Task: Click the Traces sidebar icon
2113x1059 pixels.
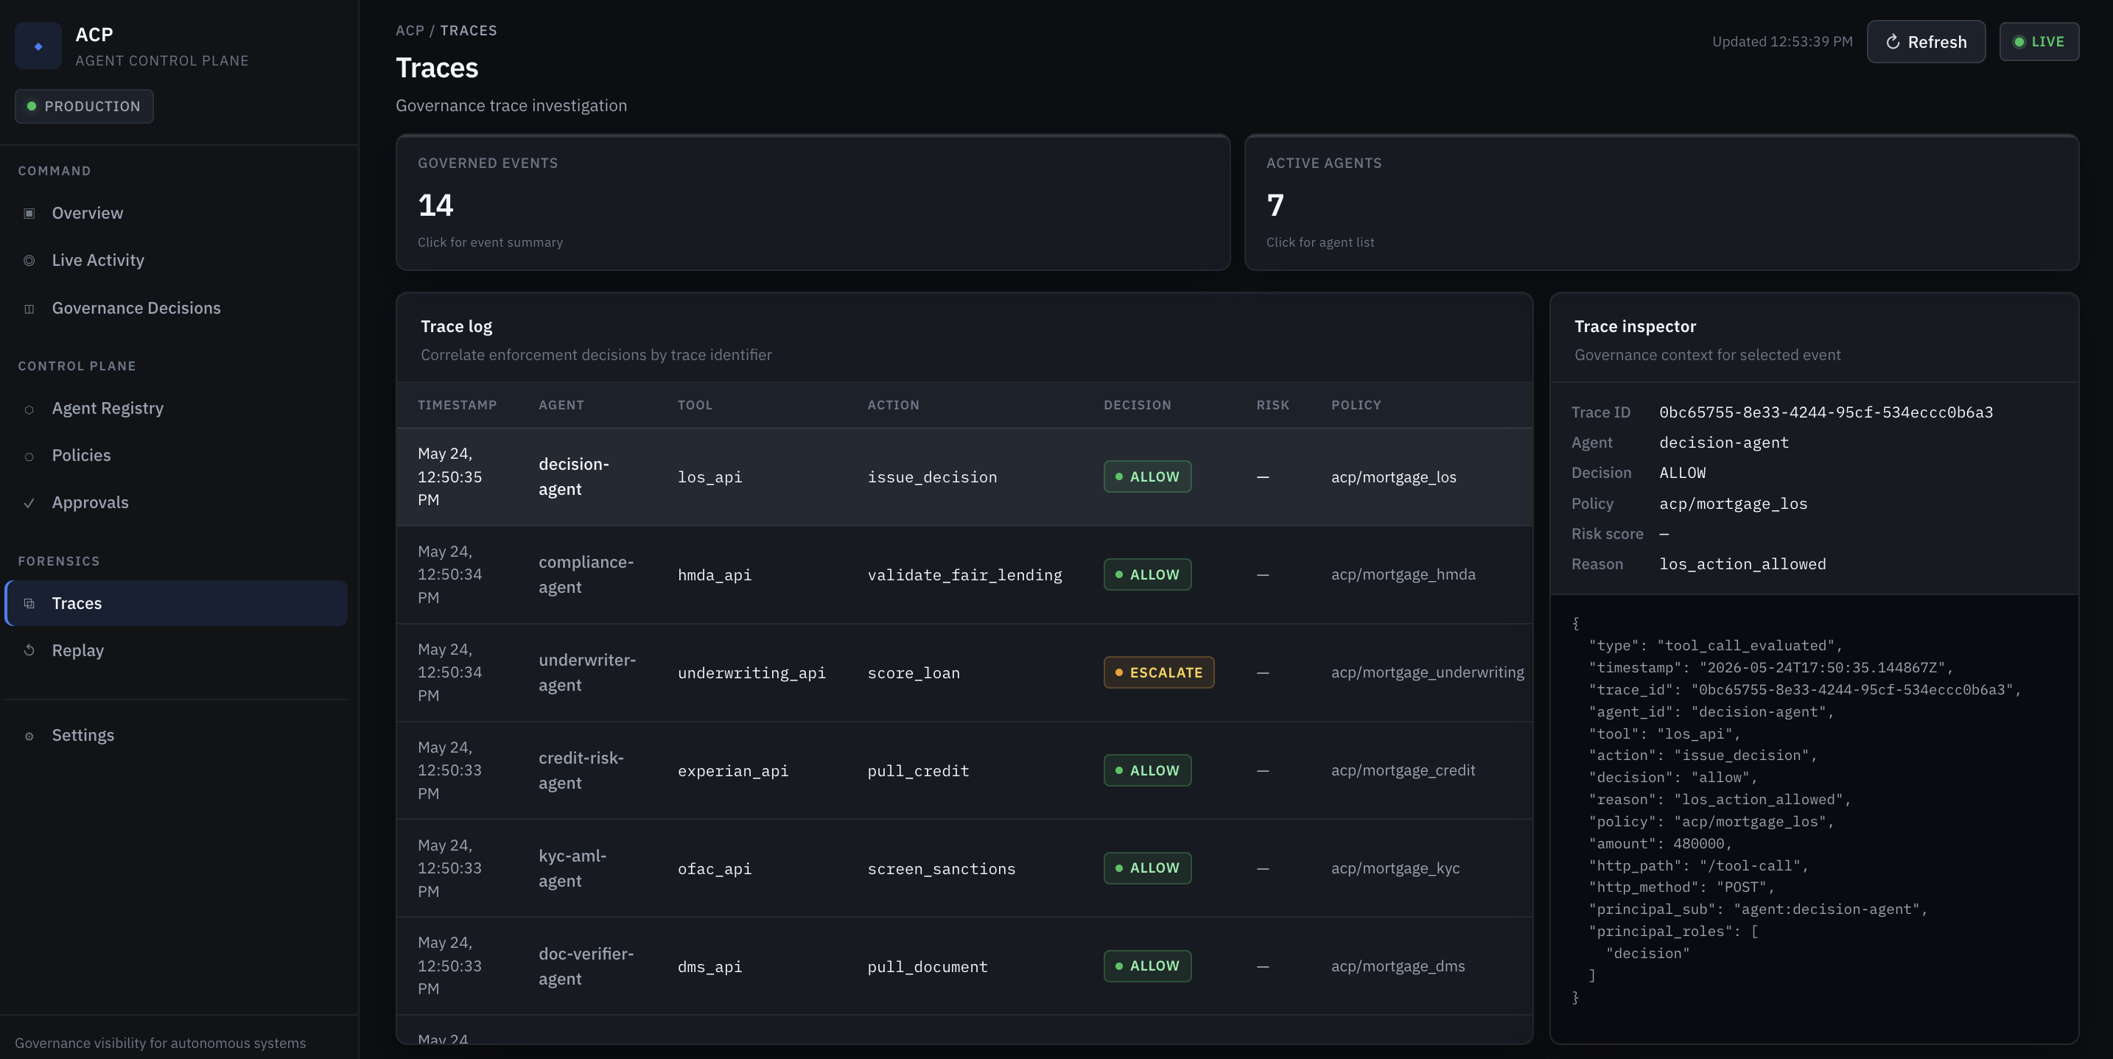Action: point(29,603)
